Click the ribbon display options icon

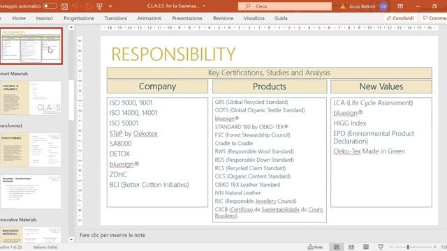pos(400,6)
